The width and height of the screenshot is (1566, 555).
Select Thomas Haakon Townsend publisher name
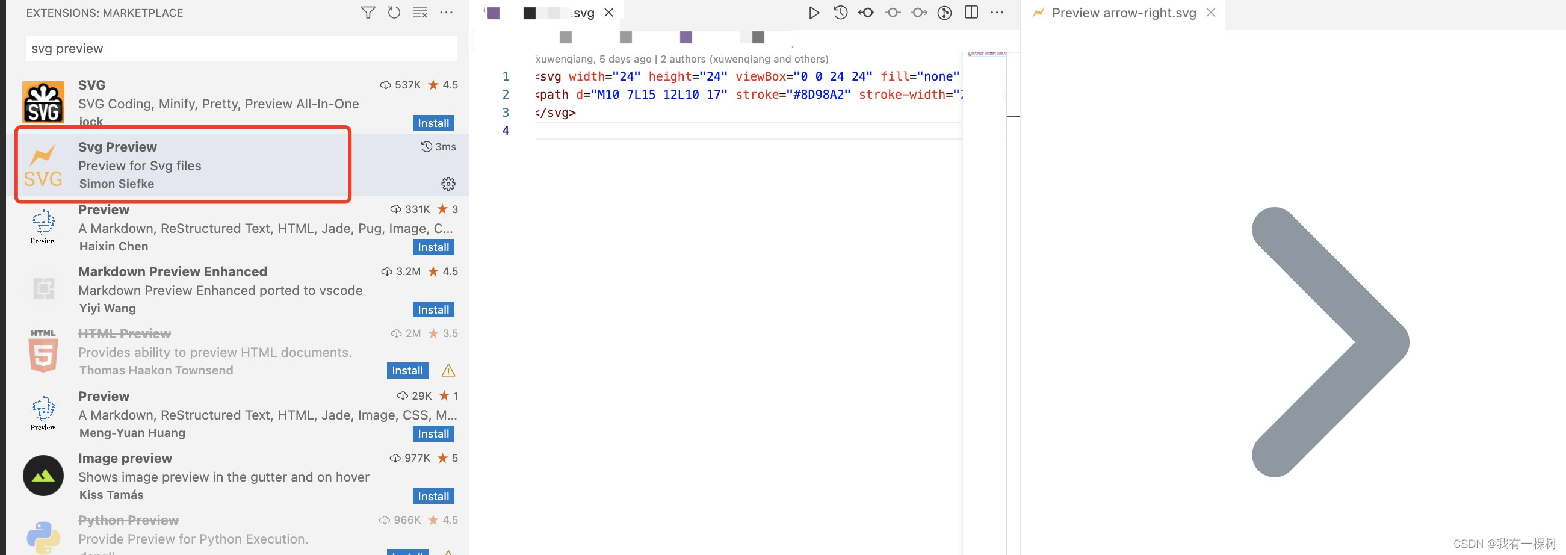click(156, 371)
